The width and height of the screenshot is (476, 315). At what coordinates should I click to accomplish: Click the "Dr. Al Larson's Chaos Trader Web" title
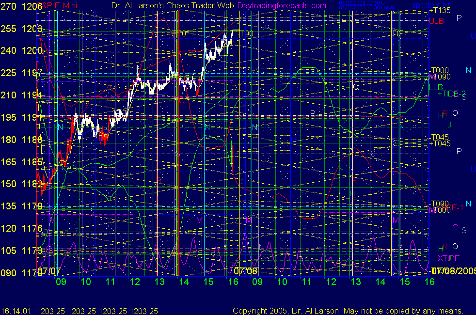point(173,5)
